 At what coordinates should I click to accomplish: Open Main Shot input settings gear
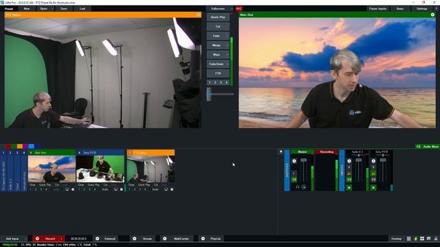(73, 189)
